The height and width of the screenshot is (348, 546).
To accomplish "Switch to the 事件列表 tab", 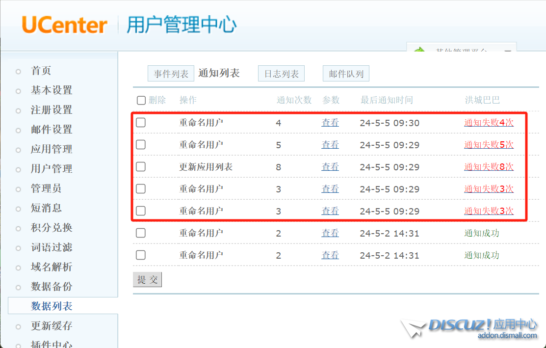I will [x=170, y=73].
